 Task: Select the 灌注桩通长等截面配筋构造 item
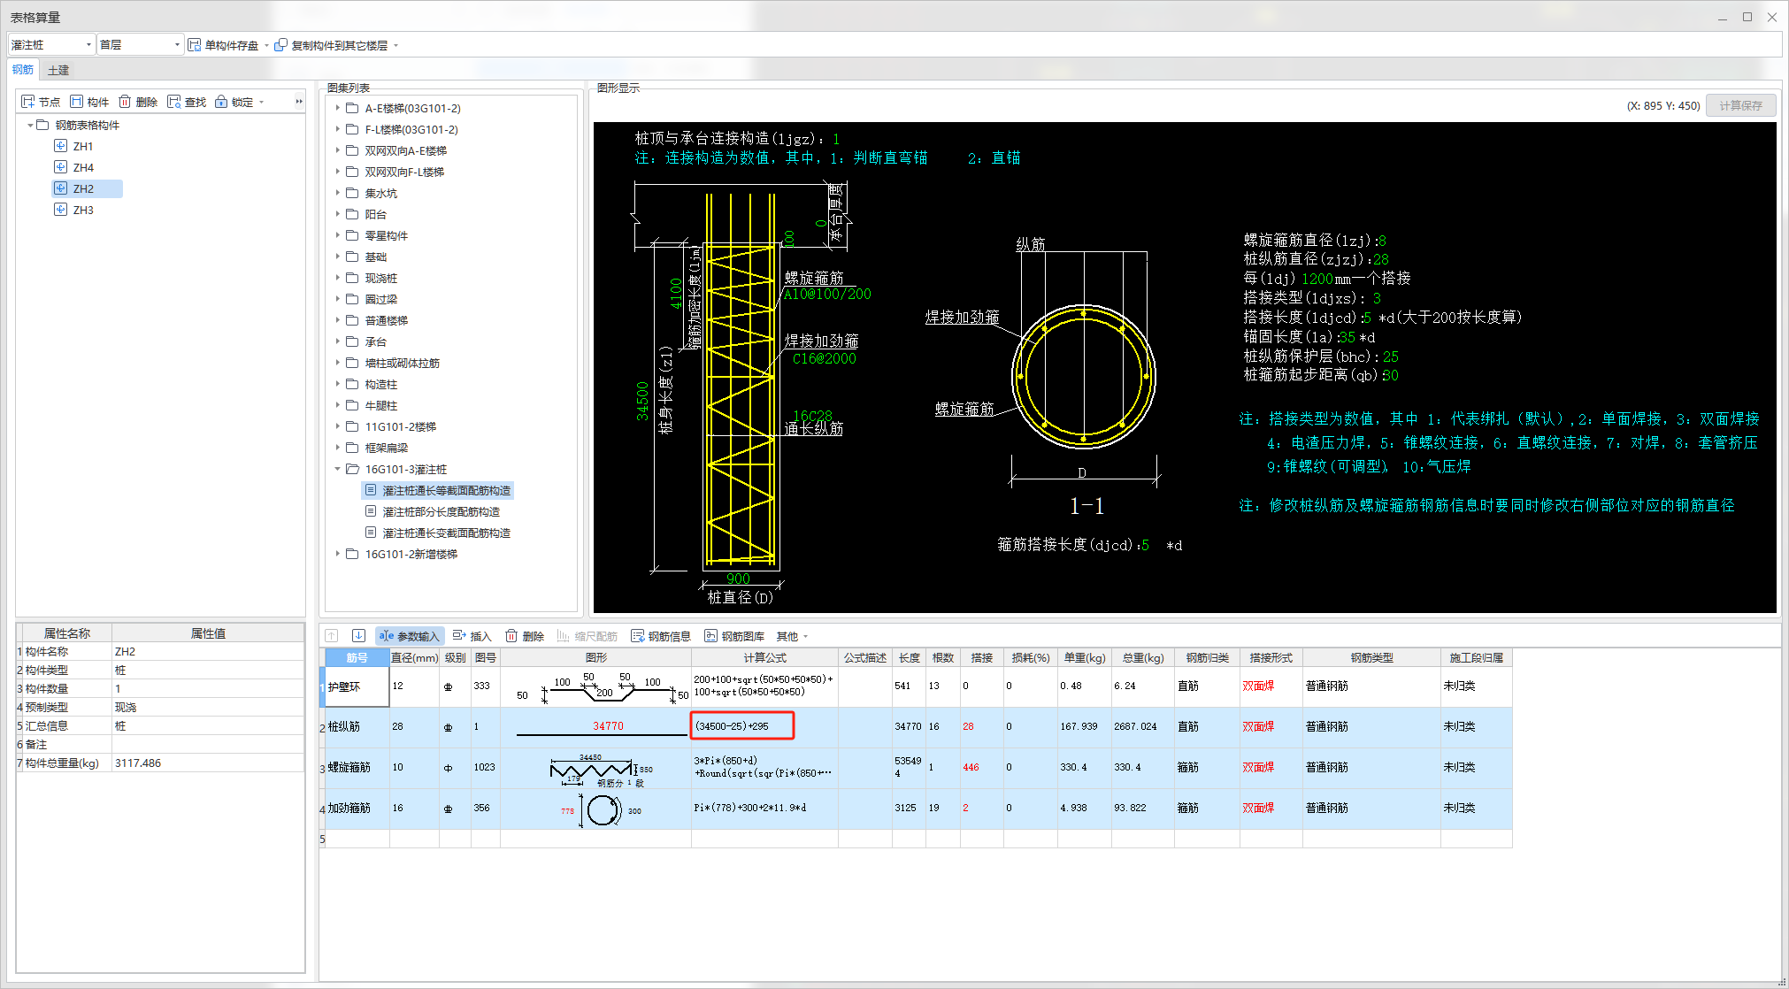438,490
